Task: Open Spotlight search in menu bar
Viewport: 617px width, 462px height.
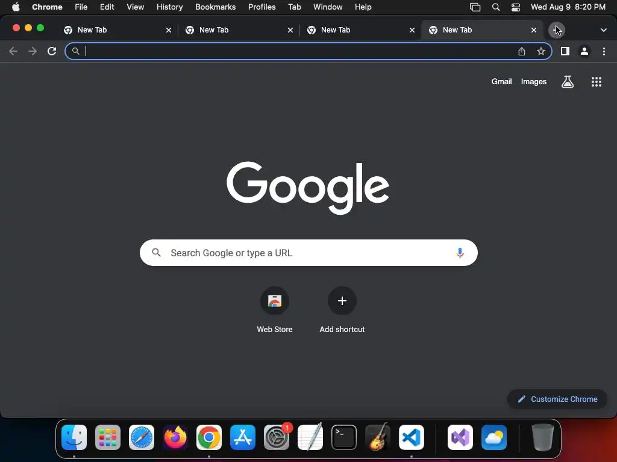Action: pyautogui.click(x=496, y=7)
